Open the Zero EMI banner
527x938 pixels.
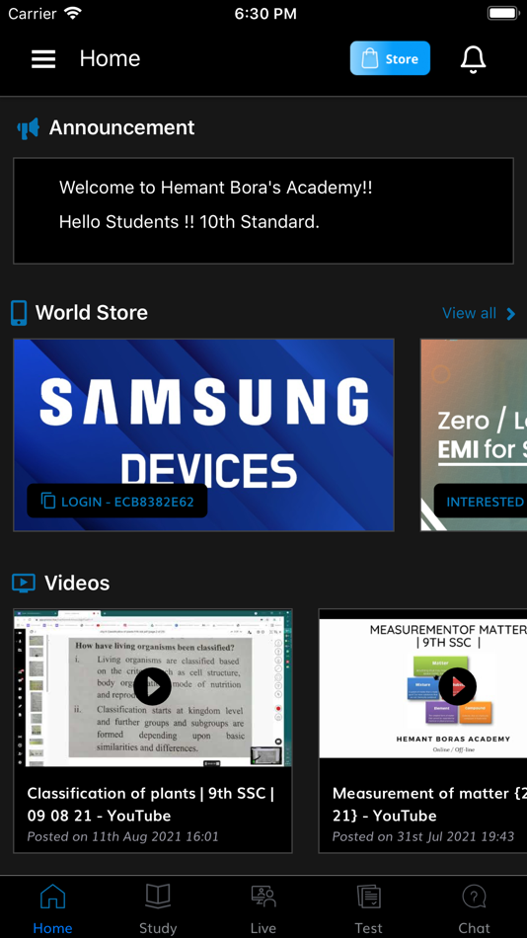coord(474,434)
